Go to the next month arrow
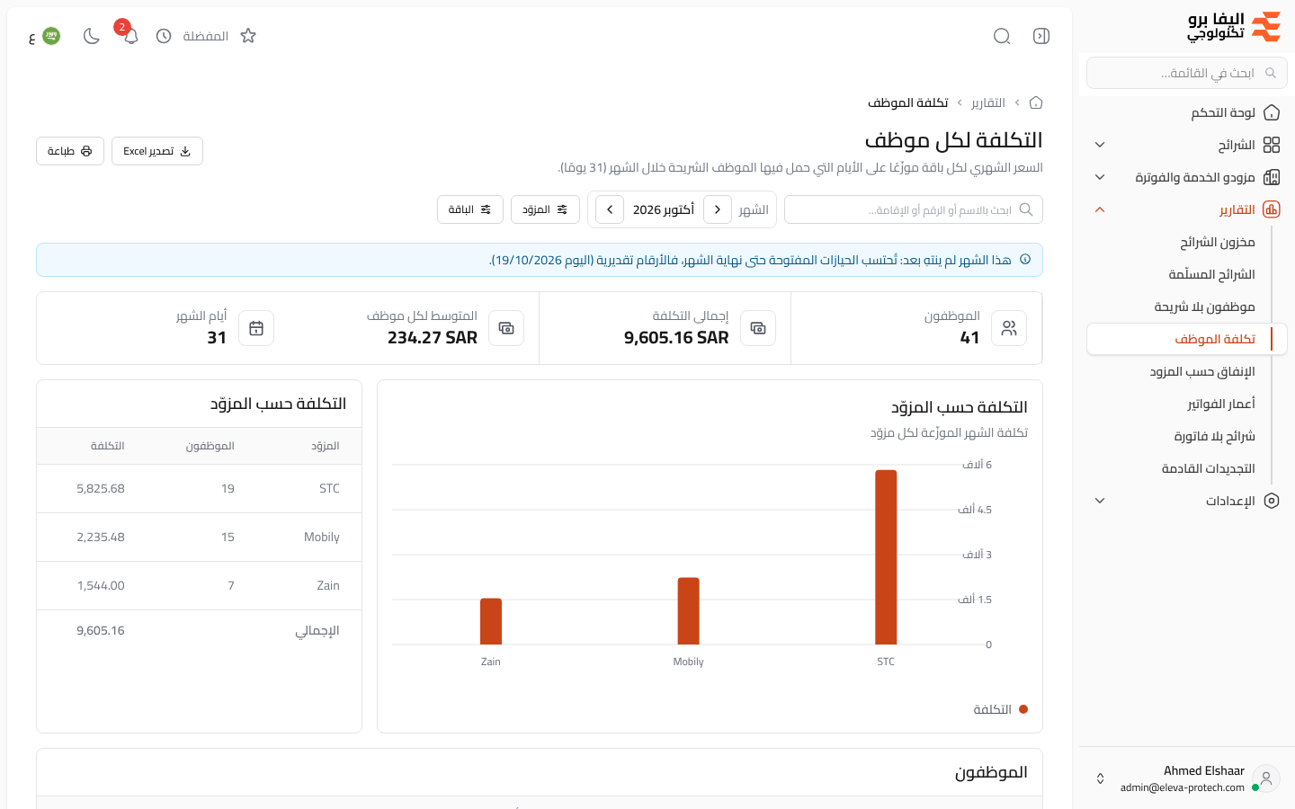1295x809 pixels. pyautogui.click(x=610, y=209)
